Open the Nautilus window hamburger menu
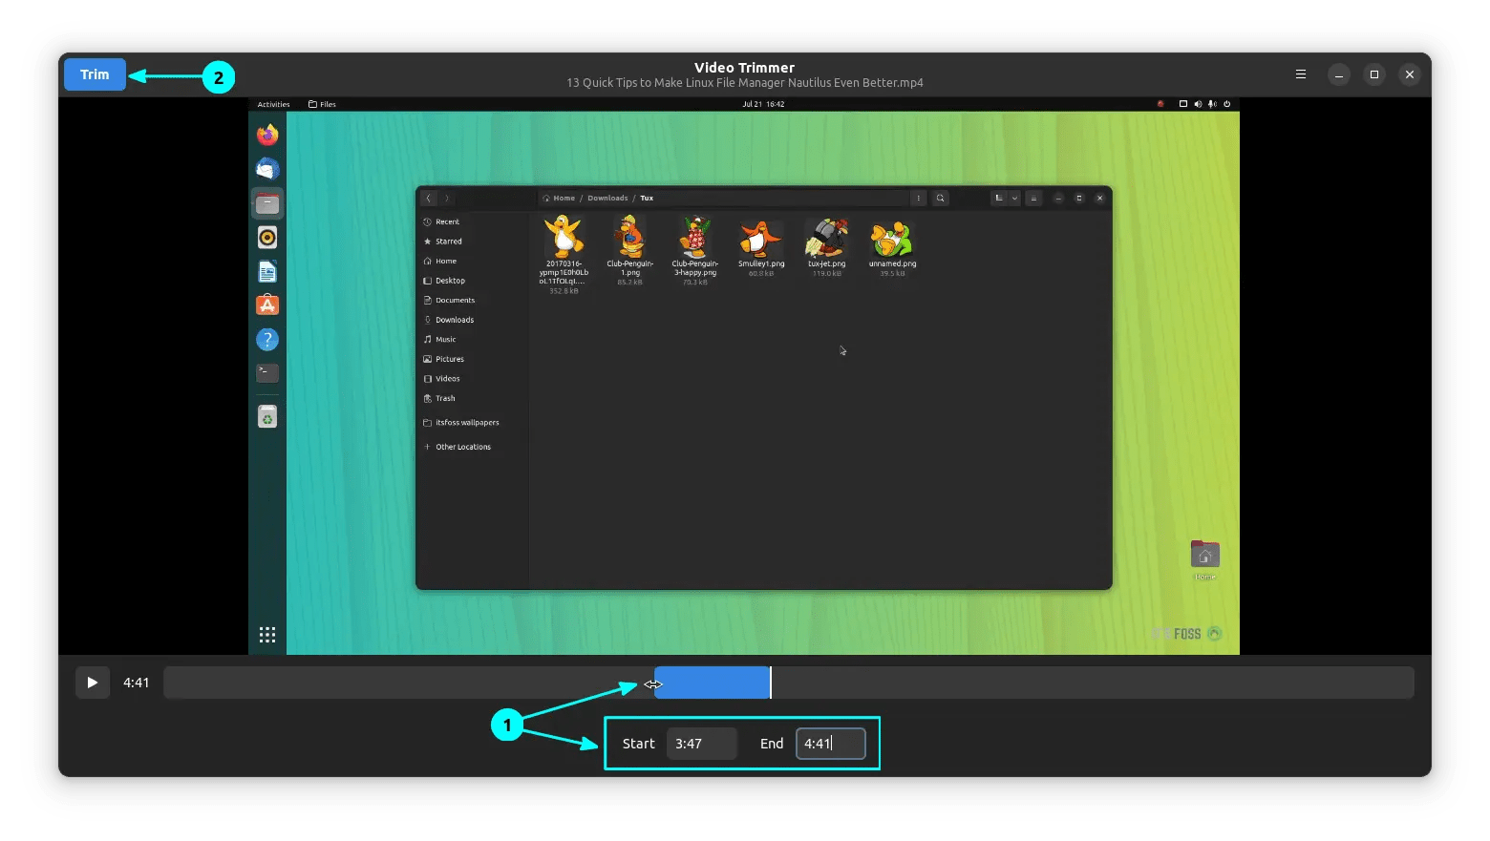Image resolution: width=1490 pixels, height=841 pixels. pos(1034,198)
